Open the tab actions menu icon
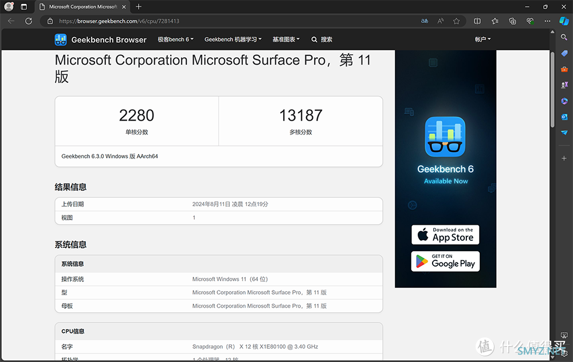 (23, 6)
